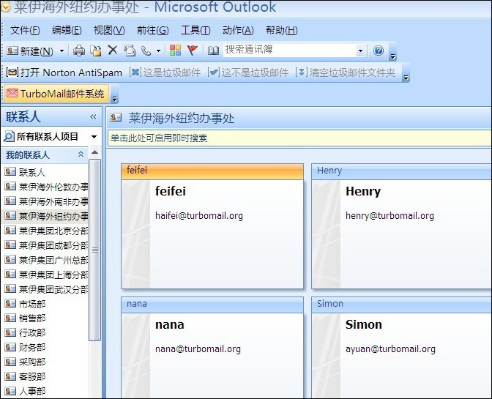
Task: Click the instant search box 单击此处可启用即时搜索
Action: [299, 138]
